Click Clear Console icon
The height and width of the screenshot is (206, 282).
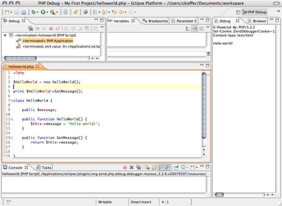147,167
